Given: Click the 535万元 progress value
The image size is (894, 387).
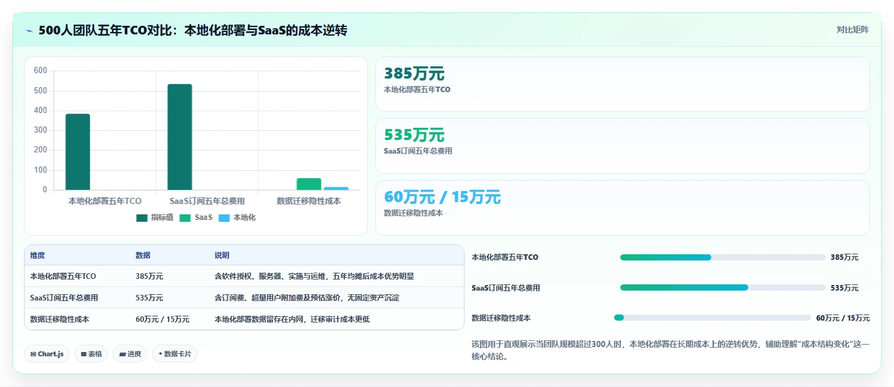Looking at the screenshot, I should tap(845, 287).
